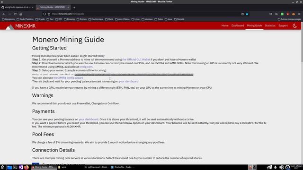Reload the page with the refresh icon
Viewport: 303px width, 170px height.
tap(15, 14)
